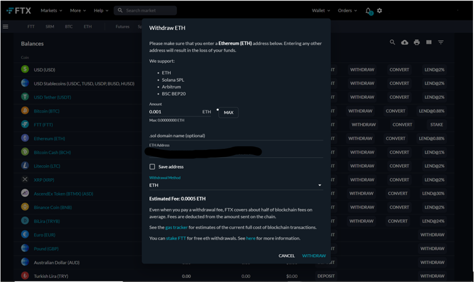
Task: Expand the More menu
Action: [78, 10]
